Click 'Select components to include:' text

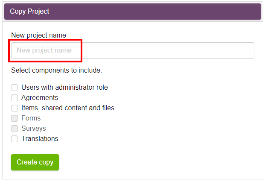[x=57, y=70]
